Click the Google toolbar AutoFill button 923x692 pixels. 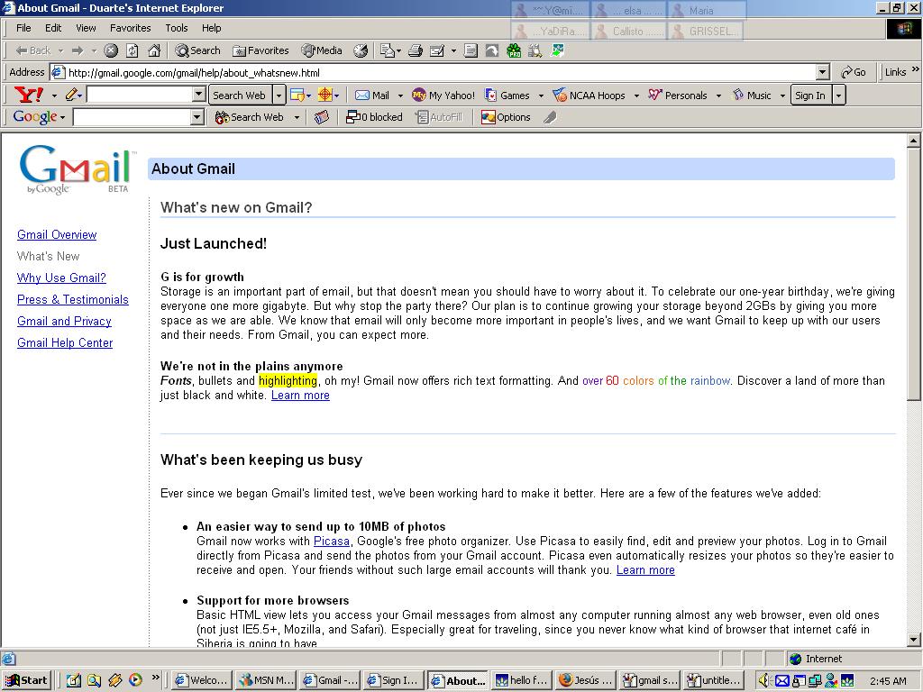click(x=439, y=117)
